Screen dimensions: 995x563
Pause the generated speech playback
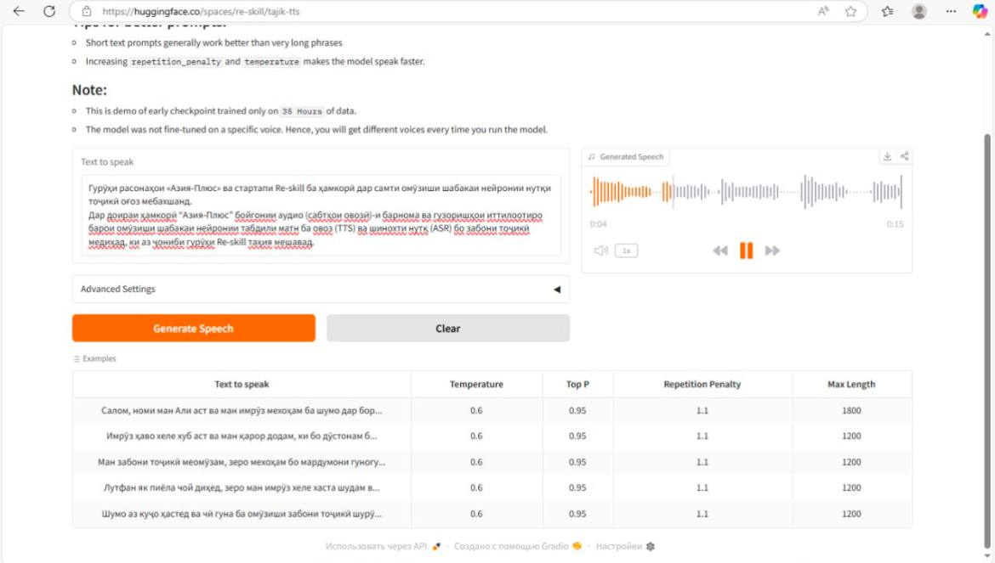746,251
